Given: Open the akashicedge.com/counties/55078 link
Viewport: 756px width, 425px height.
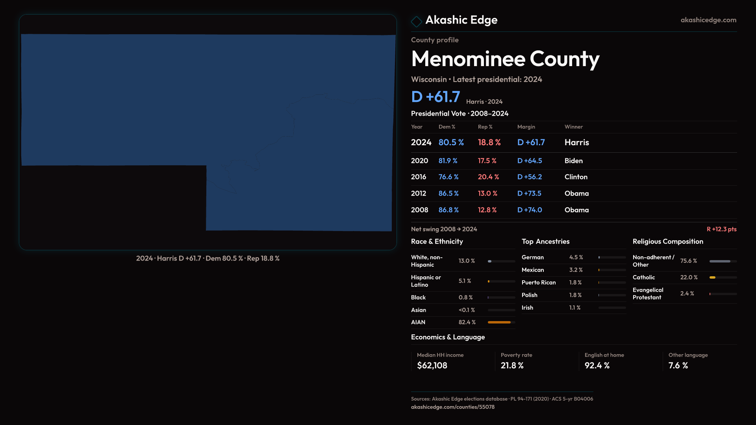Looking at the screenshot, I should (452, 407).
